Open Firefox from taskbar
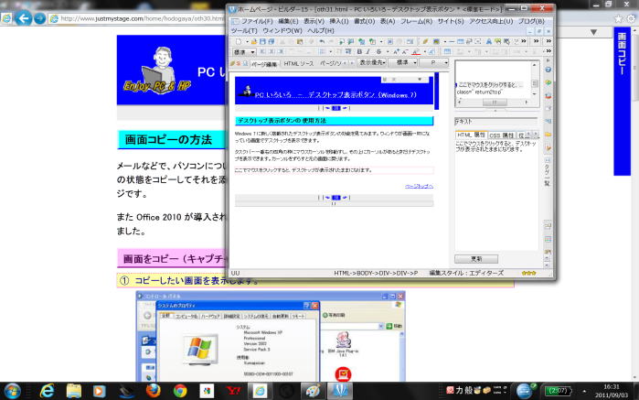The image size is (639, 400). tap(154, 391)
